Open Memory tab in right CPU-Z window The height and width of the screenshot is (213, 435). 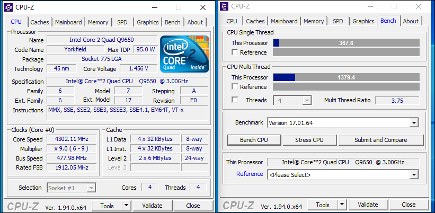tap(314, 21)
